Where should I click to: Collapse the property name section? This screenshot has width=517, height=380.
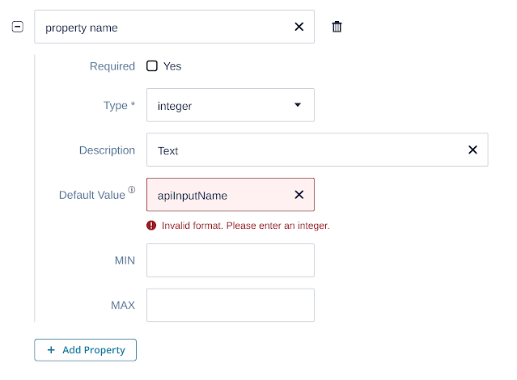tap(17, 27)
